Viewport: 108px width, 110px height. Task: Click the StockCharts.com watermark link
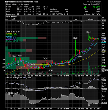94,2
